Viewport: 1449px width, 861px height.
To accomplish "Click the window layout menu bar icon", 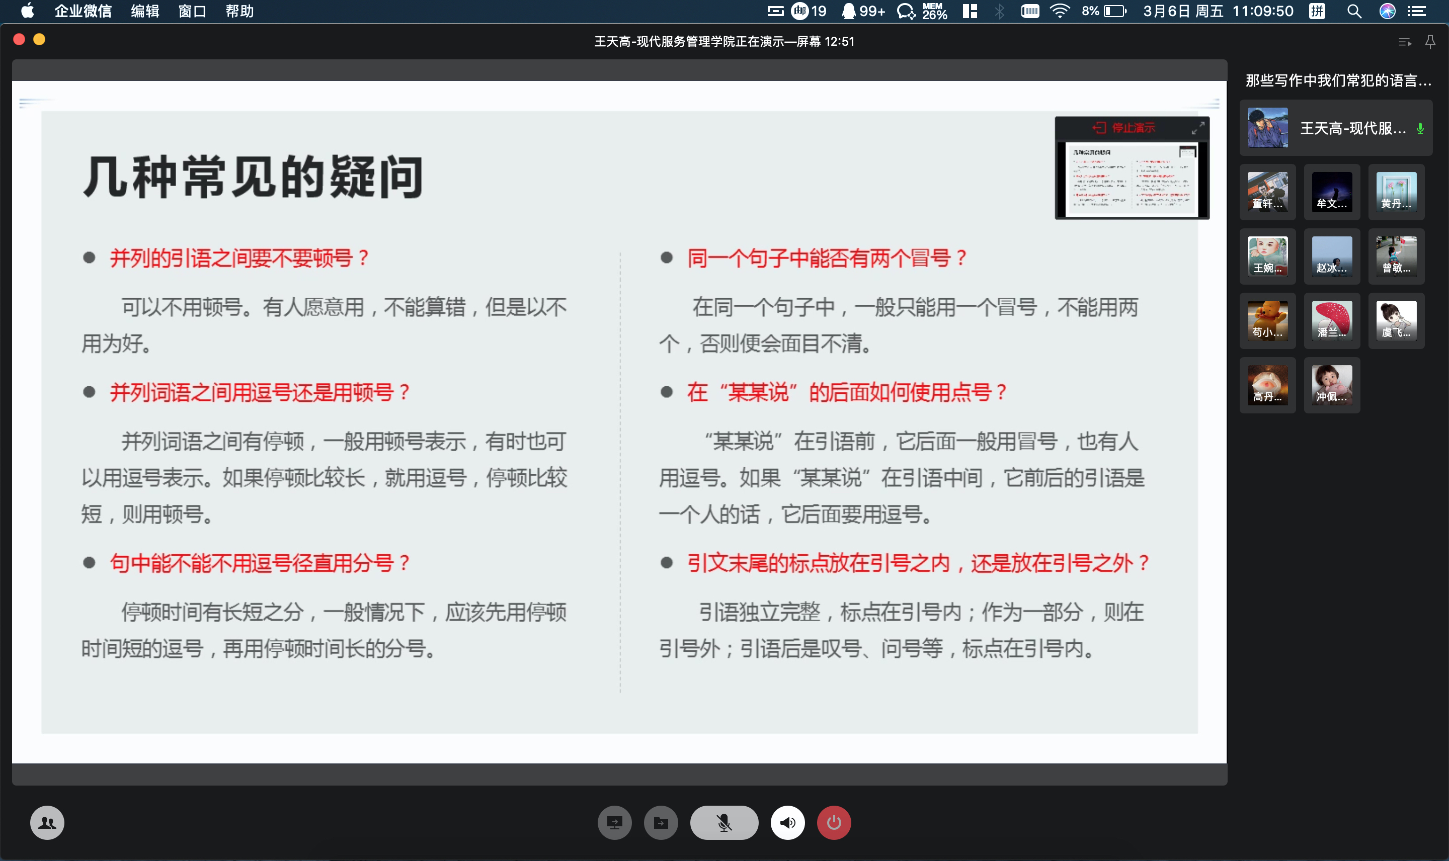I will [970, 11].
